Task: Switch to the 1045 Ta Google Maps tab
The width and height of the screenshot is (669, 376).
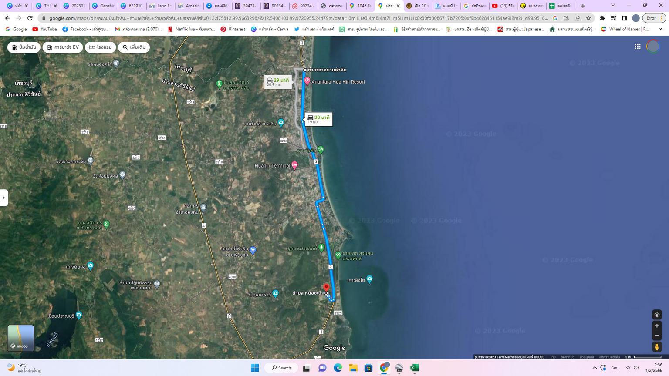Action: pyautogui.click(x=360, y=6)
